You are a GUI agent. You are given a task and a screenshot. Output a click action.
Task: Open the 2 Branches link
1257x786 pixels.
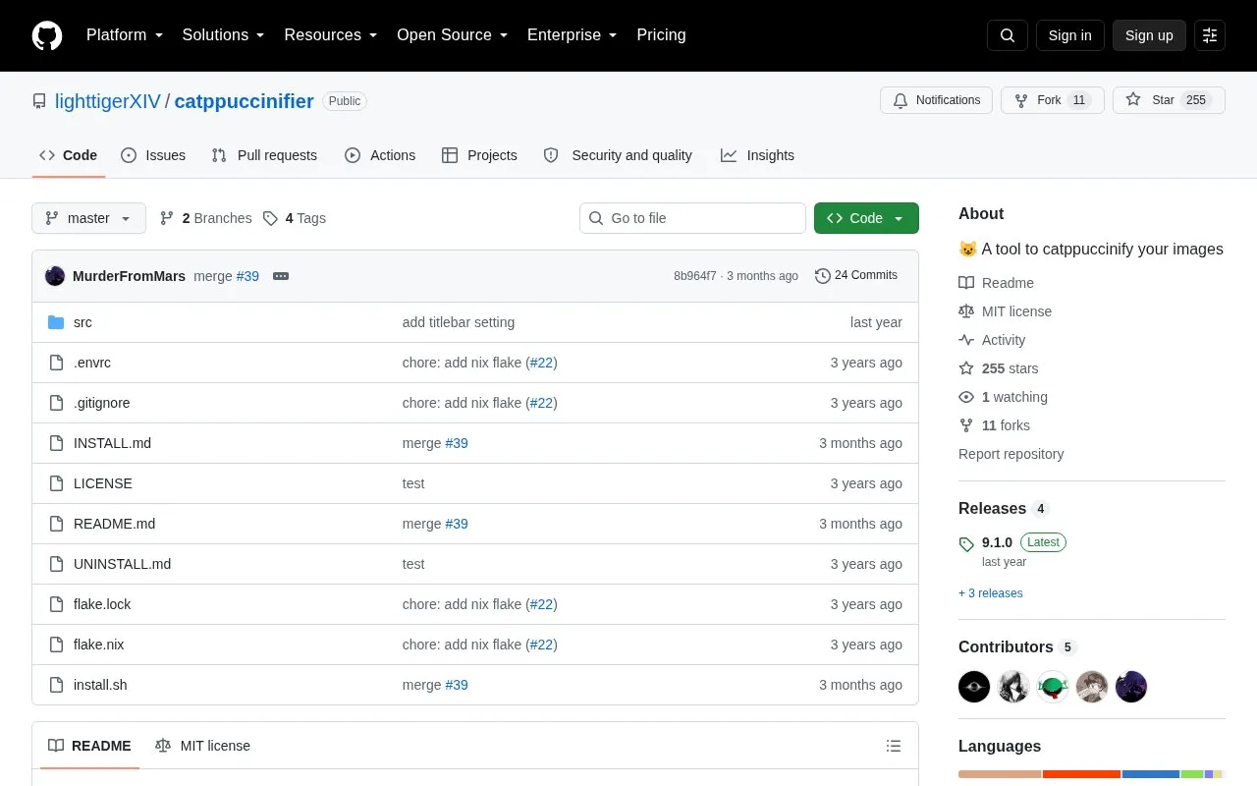(205, 218)
